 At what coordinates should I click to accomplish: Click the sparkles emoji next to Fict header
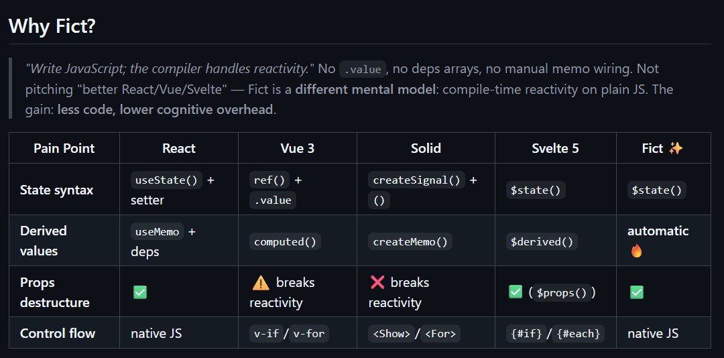point(676,148)
